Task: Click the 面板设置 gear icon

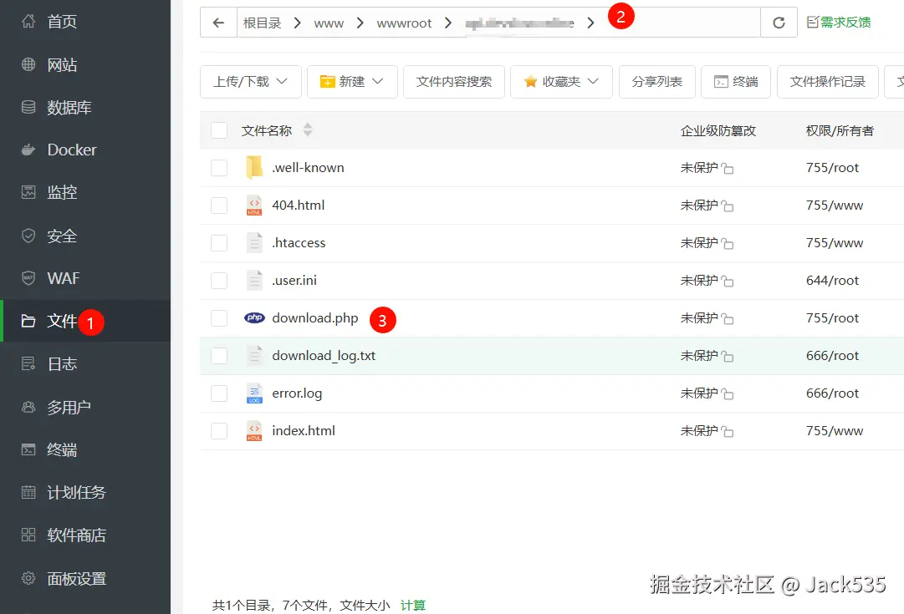Action: point(28,578)
